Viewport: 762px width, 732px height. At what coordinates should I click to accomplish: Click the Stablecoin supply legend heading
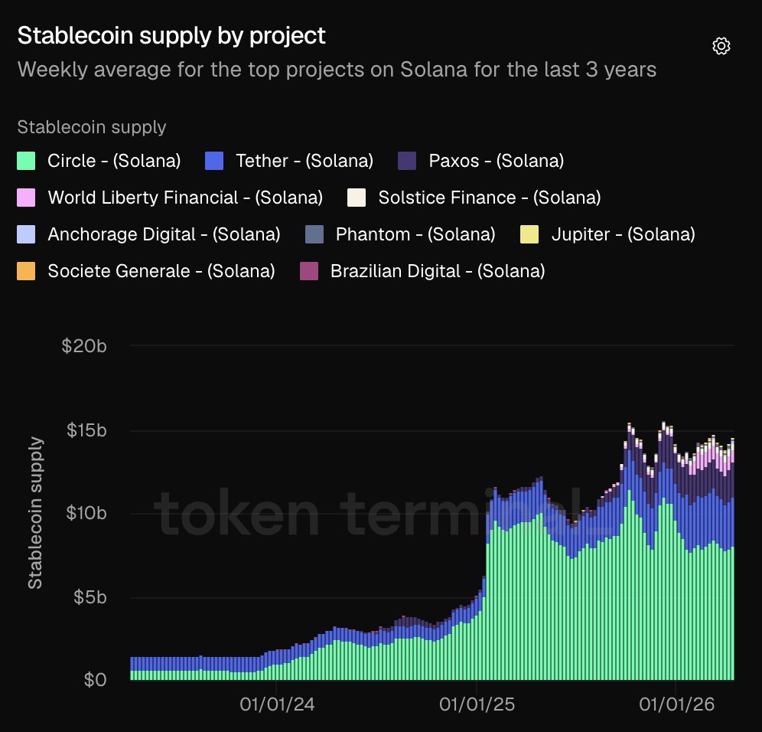tap(92, 127)
